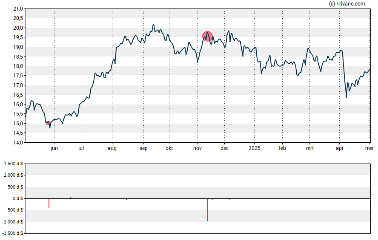Click the '16,5' y-axis value
Image resolution: width=378 pixels, height=240 pixels.
point(18,95)
